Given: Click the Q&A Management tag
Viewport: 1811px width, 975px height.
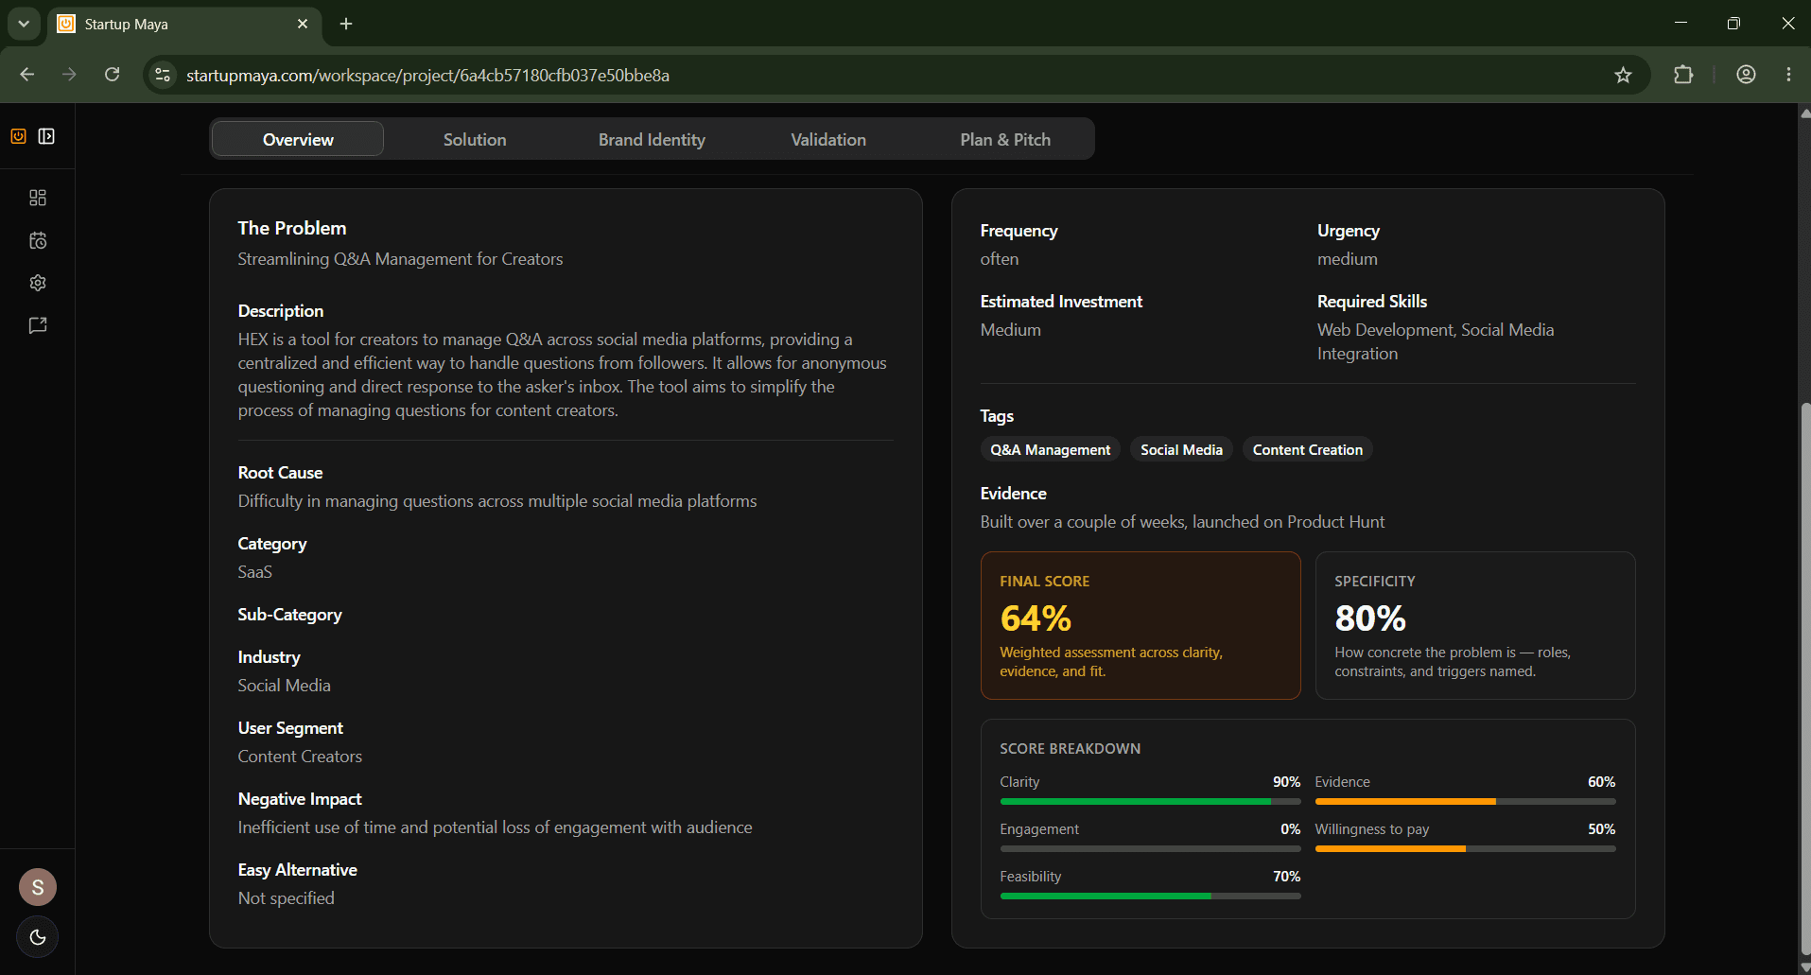Looking at the screenshot, I should click(1050, 449).
